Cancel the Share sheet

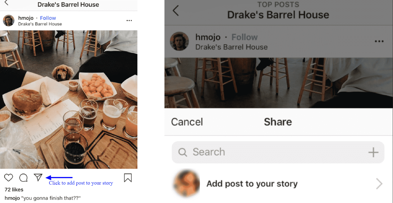(x=187, y=122)
